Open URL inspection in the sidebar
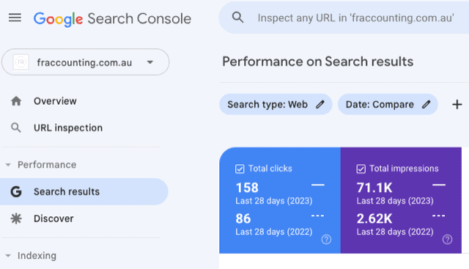 click(68, 128)
